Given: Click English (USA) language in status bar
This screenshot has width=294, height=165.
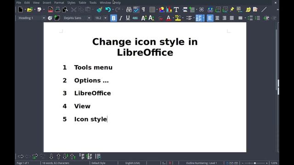Looking at the screenshot, I should 132,163.
